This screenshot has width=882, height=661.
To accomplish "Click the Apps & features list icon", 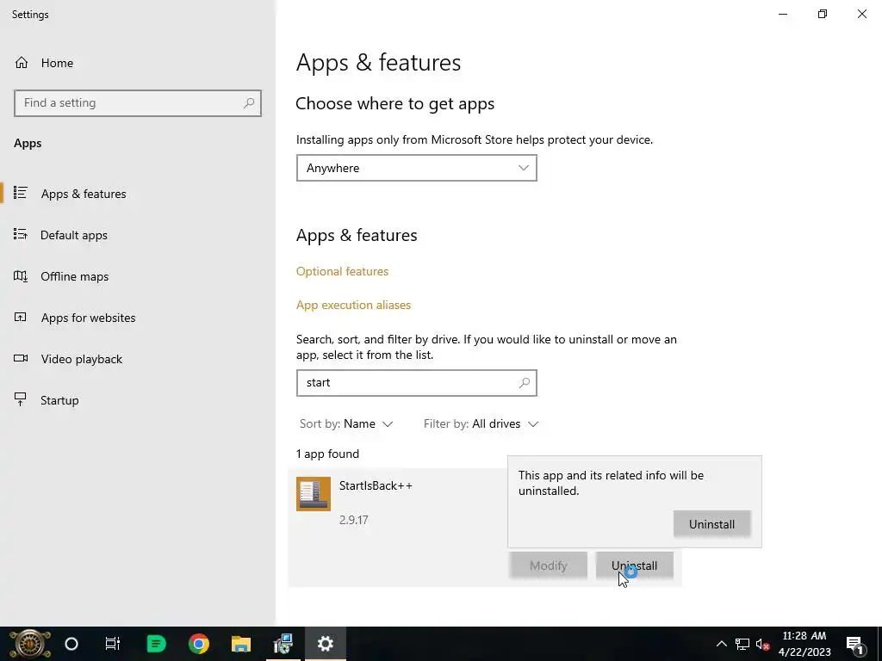I will coord(21,193).
